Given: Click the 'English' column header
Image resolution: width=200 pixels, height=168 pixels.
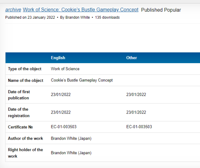Looking at the screenshot, I should coord(58,58).
